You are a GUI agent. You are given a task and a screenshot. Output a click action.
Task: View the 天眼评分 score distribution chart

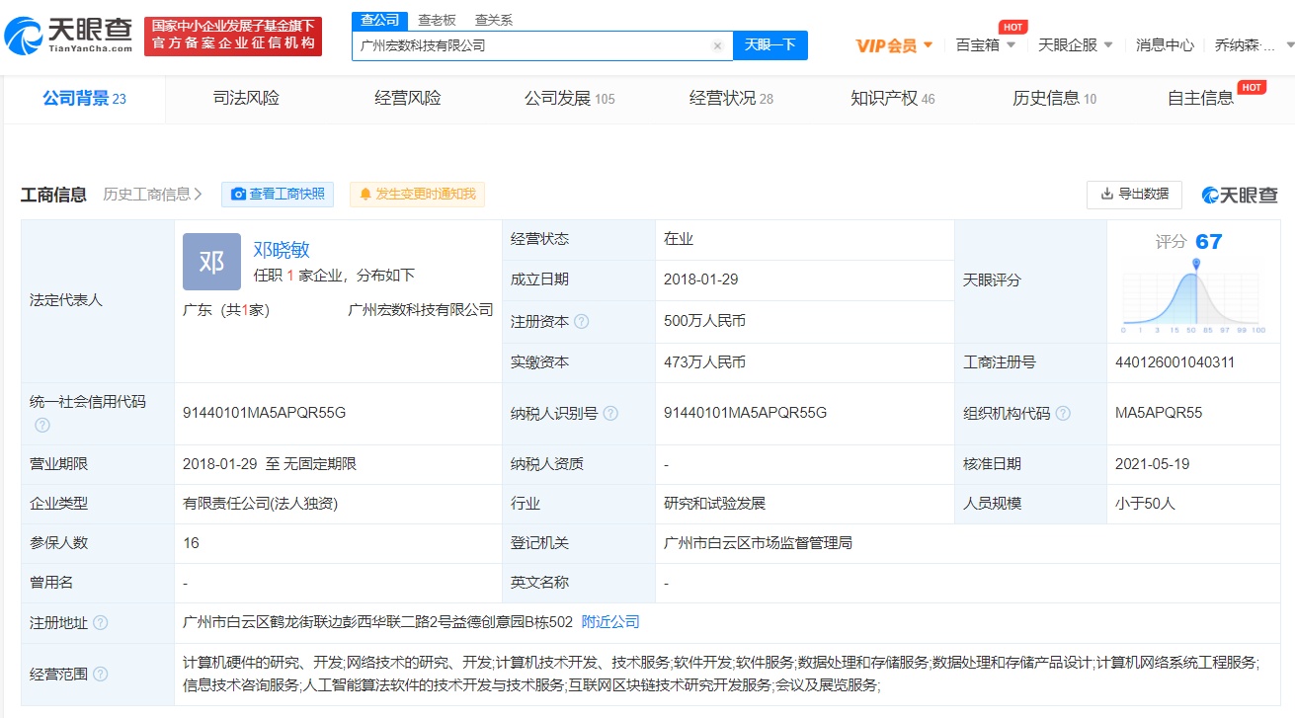point(1193,298)
